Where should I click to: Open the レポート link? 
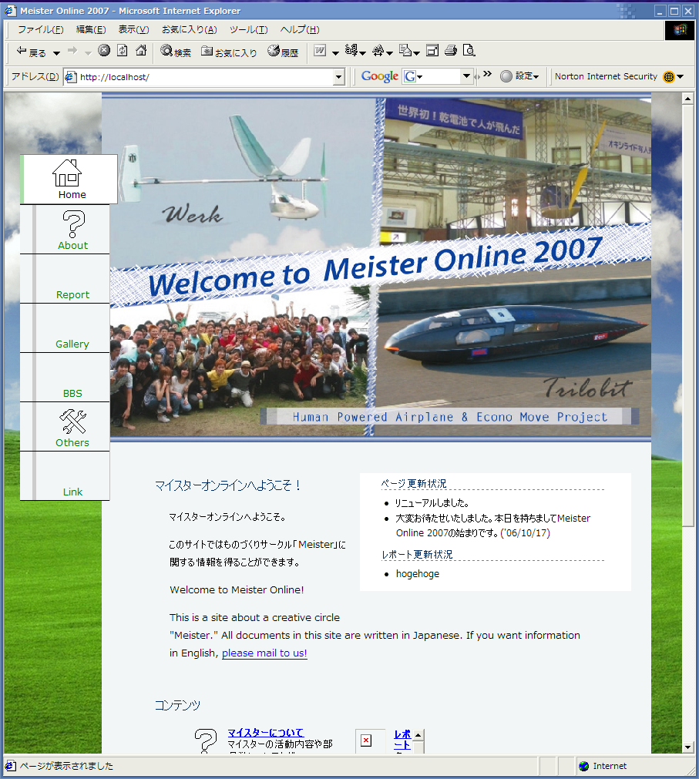(402, 739)
